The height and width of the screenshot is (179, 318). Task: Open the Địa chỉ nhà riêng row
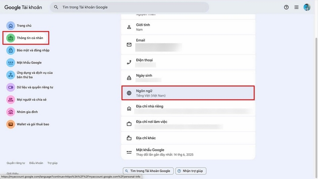(x=188, y=109)
